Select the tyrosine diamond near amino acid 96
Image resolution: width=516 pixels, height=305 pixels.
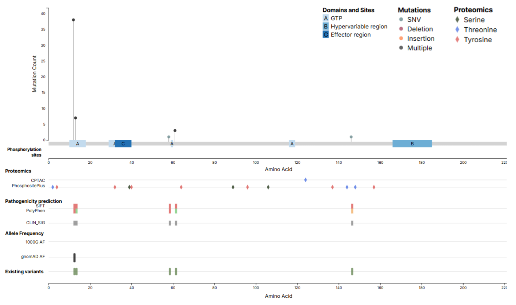tap(248, 187)
